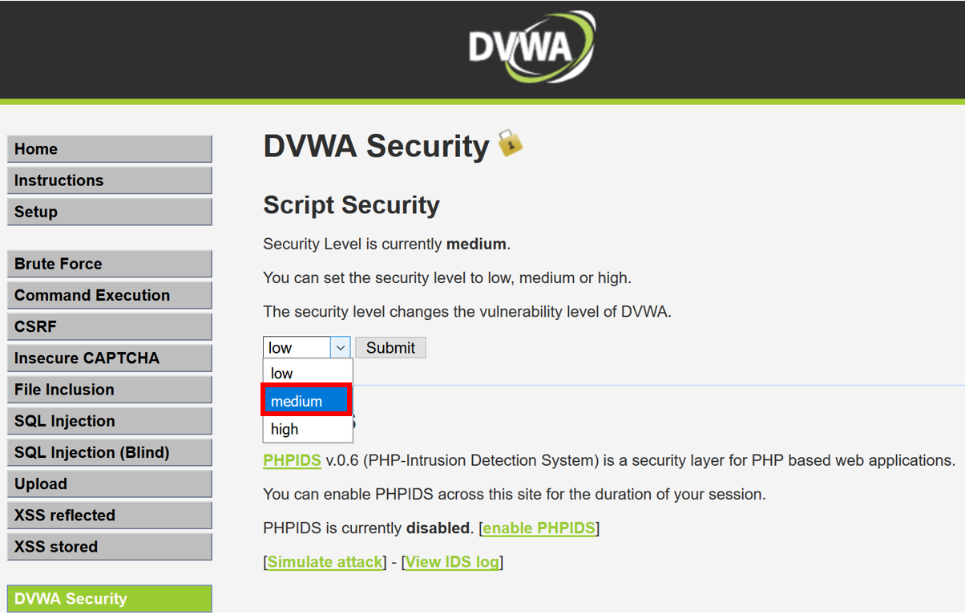The width and height of the screenshot is (965, 615).
Task: Click the enable PHPIDS link
Action: point(539,528)
